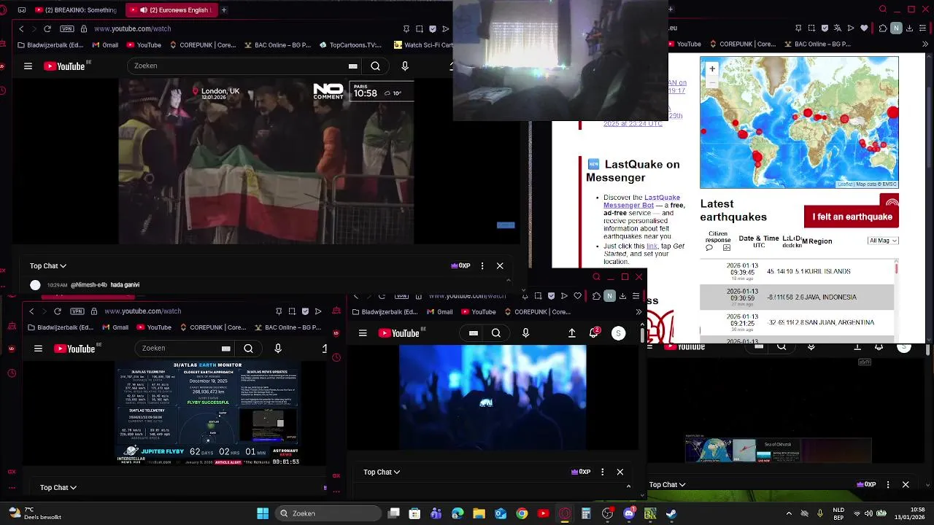Open Create upload icon in concert video window
The height and width of the screenshot is (525, 934).
click(x=572, y=332)
